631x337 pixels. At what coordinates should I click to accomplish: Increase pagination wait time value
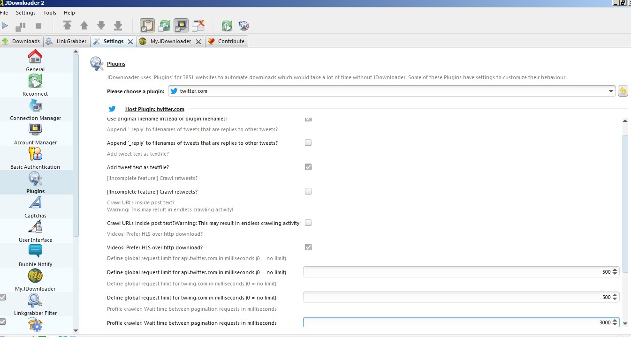pos(615,320)
